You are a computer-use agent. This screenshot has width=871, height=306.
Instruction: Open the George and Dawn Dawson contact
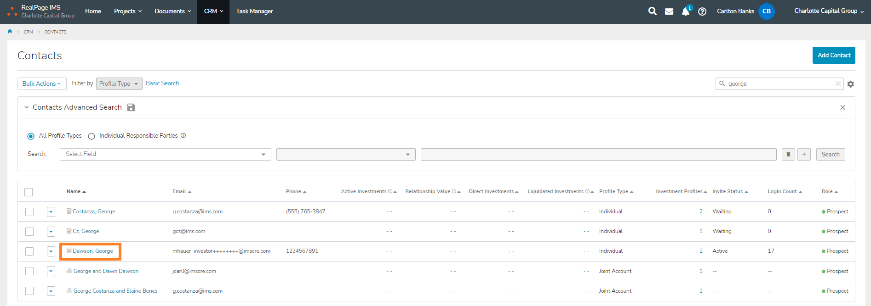pos(106,271)
